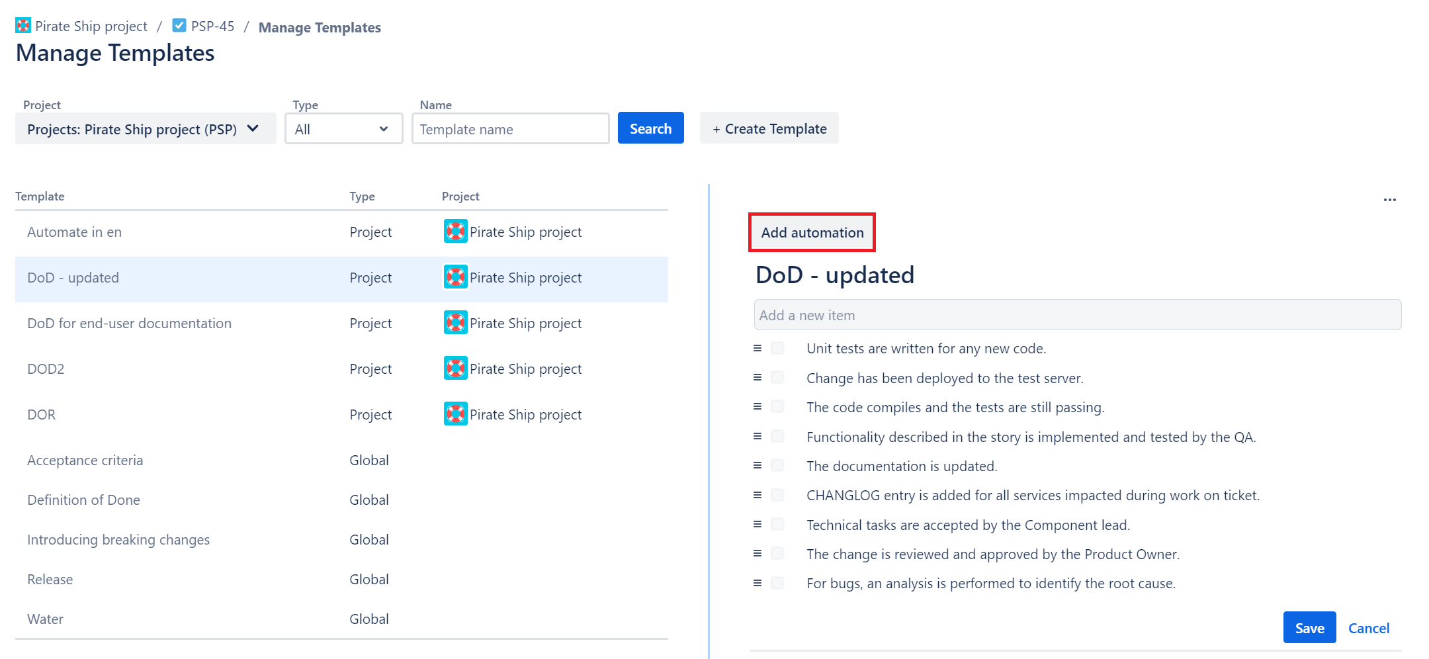Click Pirate Ship icon beside end-user documentation template
Viewport: 1429px width, 659px height.
pyautogui.click(x=456, y=323)
